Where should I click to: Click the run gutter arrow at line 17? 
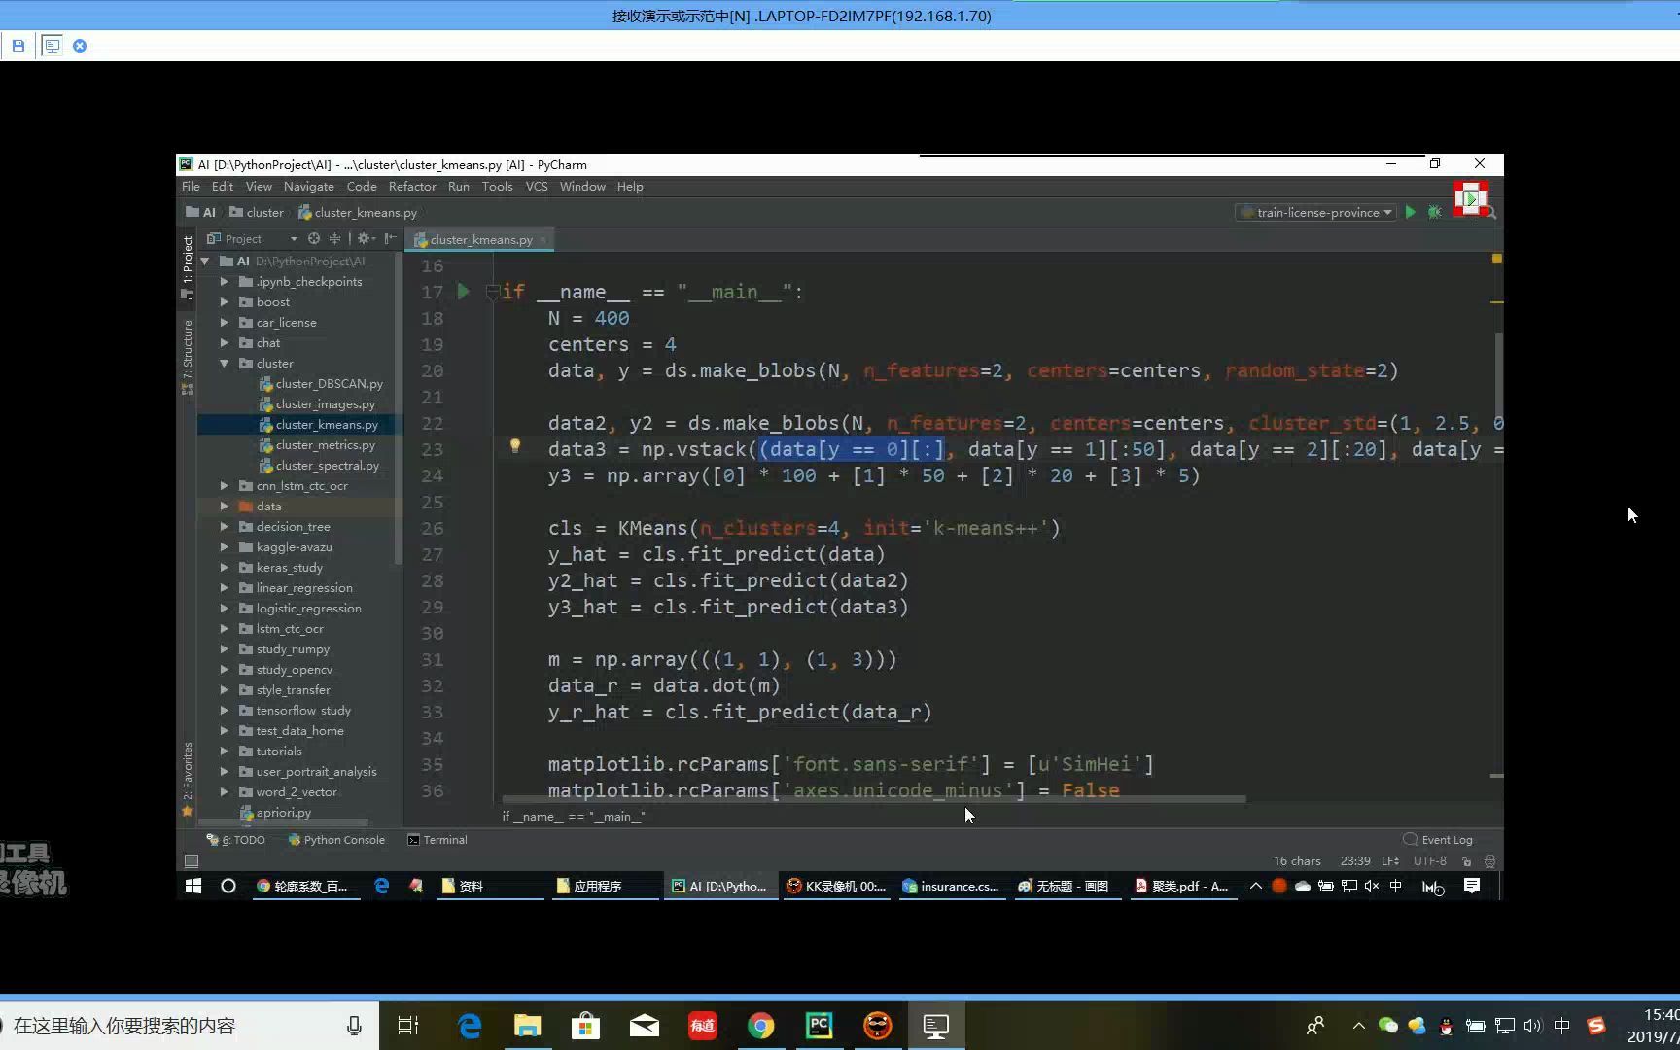(x=463, y=291)
